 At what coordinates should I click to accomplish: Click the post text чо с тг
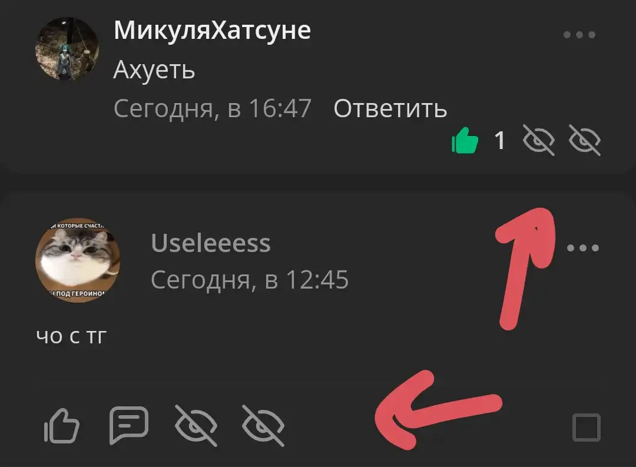(71, 336)
